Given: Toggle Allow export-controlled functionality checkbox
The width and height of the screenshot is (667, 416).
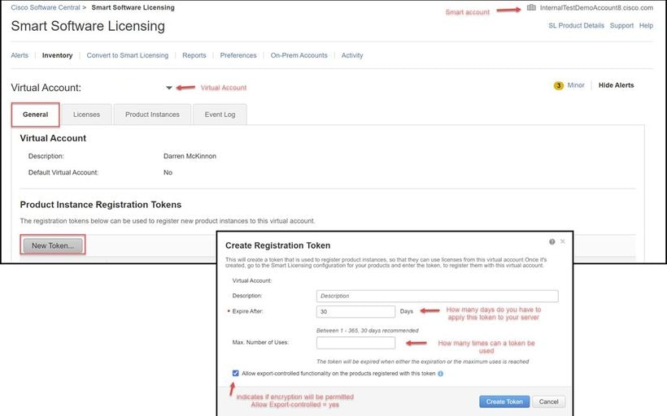Looking at the screenshot, I should 236,373.
